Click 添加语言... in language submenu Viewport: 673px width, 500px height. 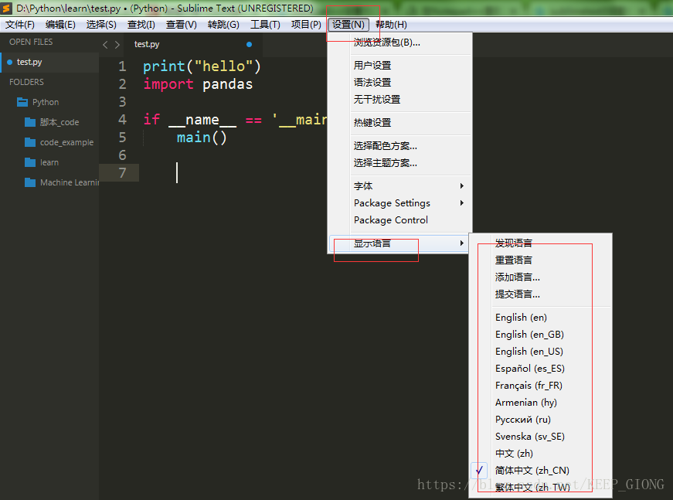[540, 277]
